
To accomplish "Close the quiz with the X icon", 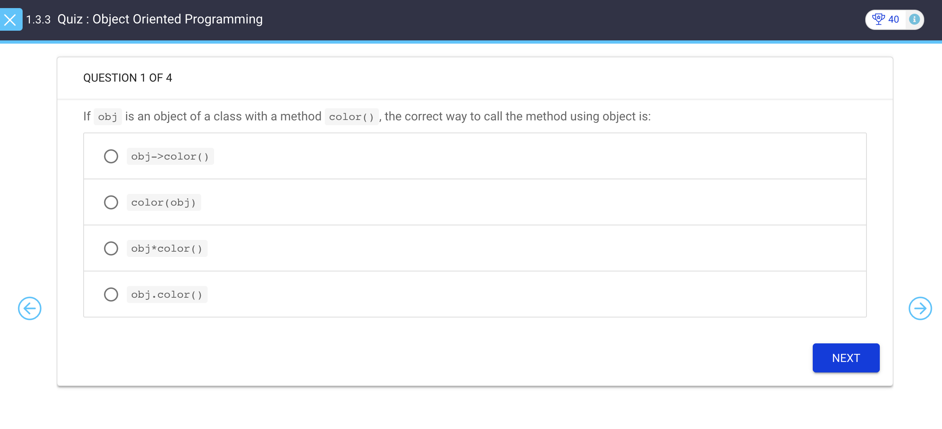I will pyautogui.click(x=11, y=19).
